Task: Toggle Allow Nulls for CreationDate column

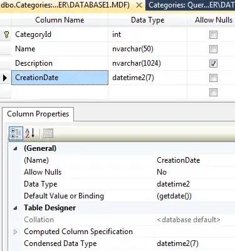Action: click(x=213, y=78)
